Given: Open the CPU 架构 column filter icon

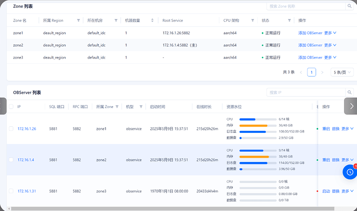Looking at the screenshot, I should (x=252, y=20).
